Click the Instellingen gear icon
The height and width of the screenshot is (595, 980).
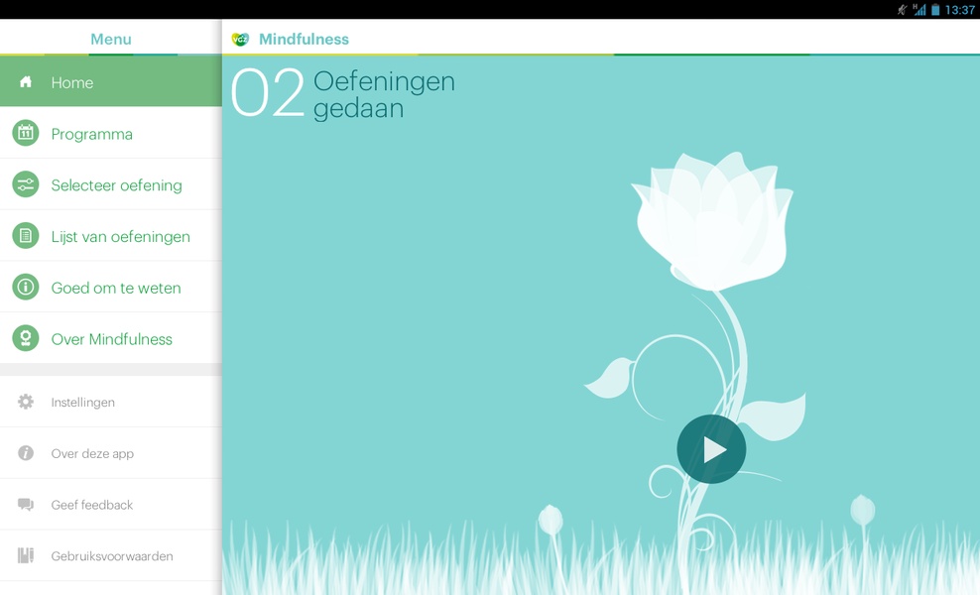(26, 402)
